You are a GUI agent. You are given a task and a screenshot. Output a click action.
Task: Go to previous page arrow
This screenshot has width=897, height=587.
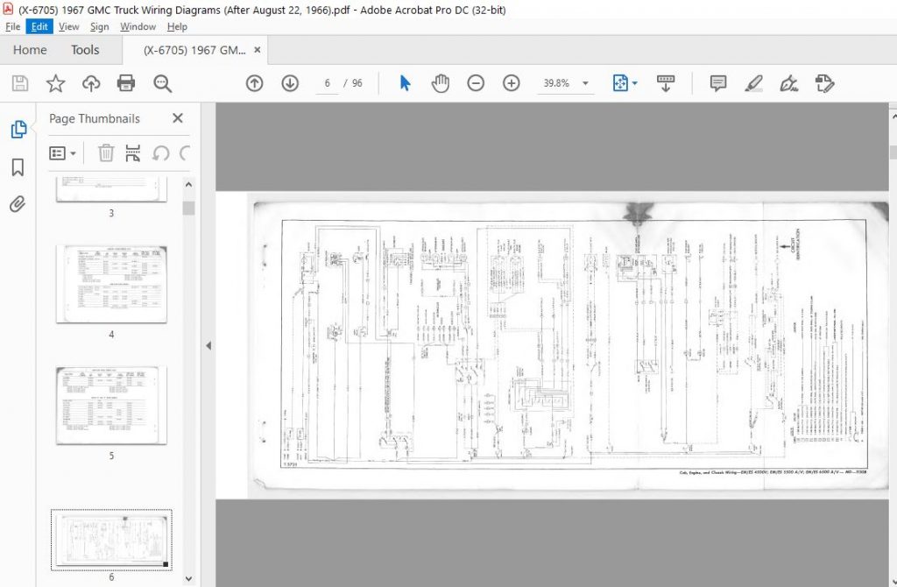(x=255, y=83)
